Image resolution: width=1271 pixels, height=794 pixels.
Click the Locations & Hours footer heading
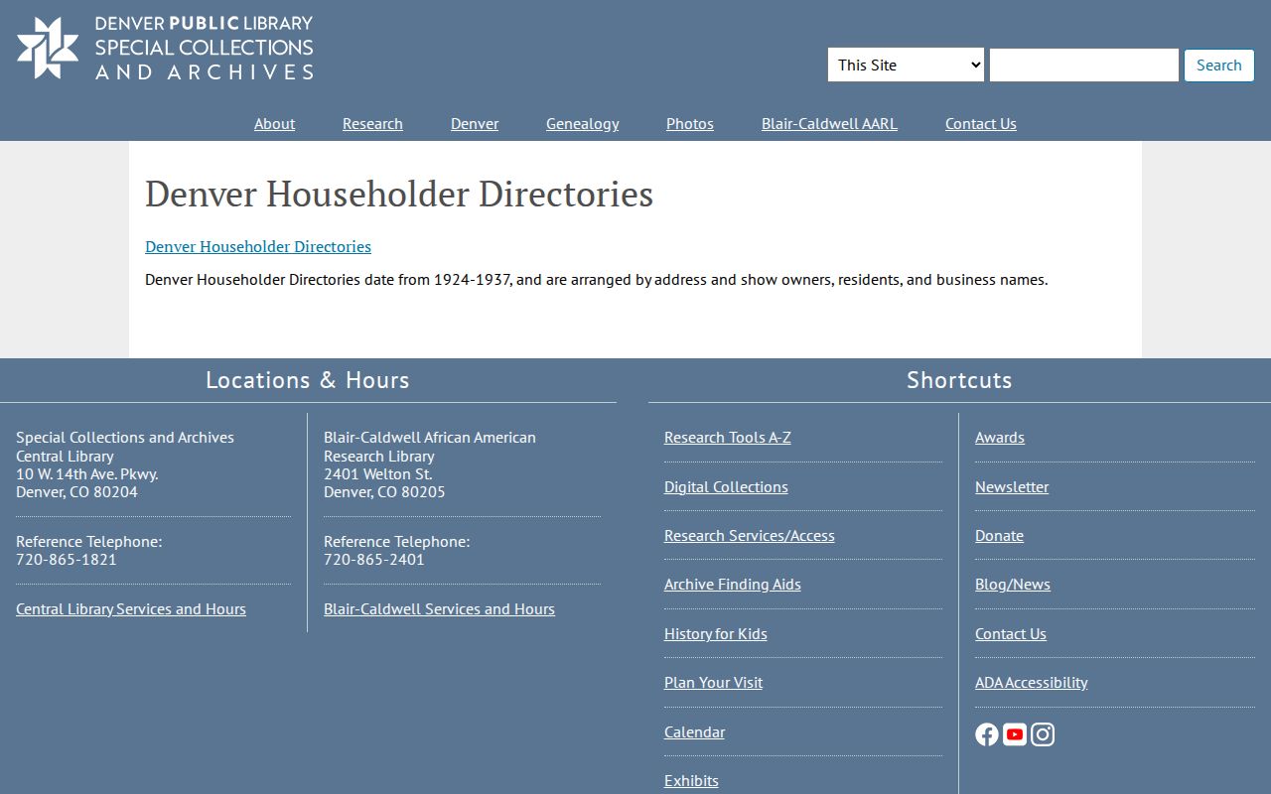point(308,380)
